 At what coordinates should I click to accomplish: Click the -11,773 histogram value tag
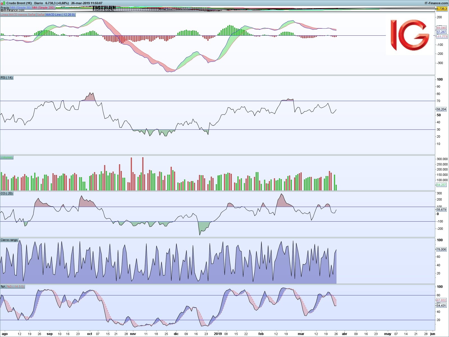point(442,37)
